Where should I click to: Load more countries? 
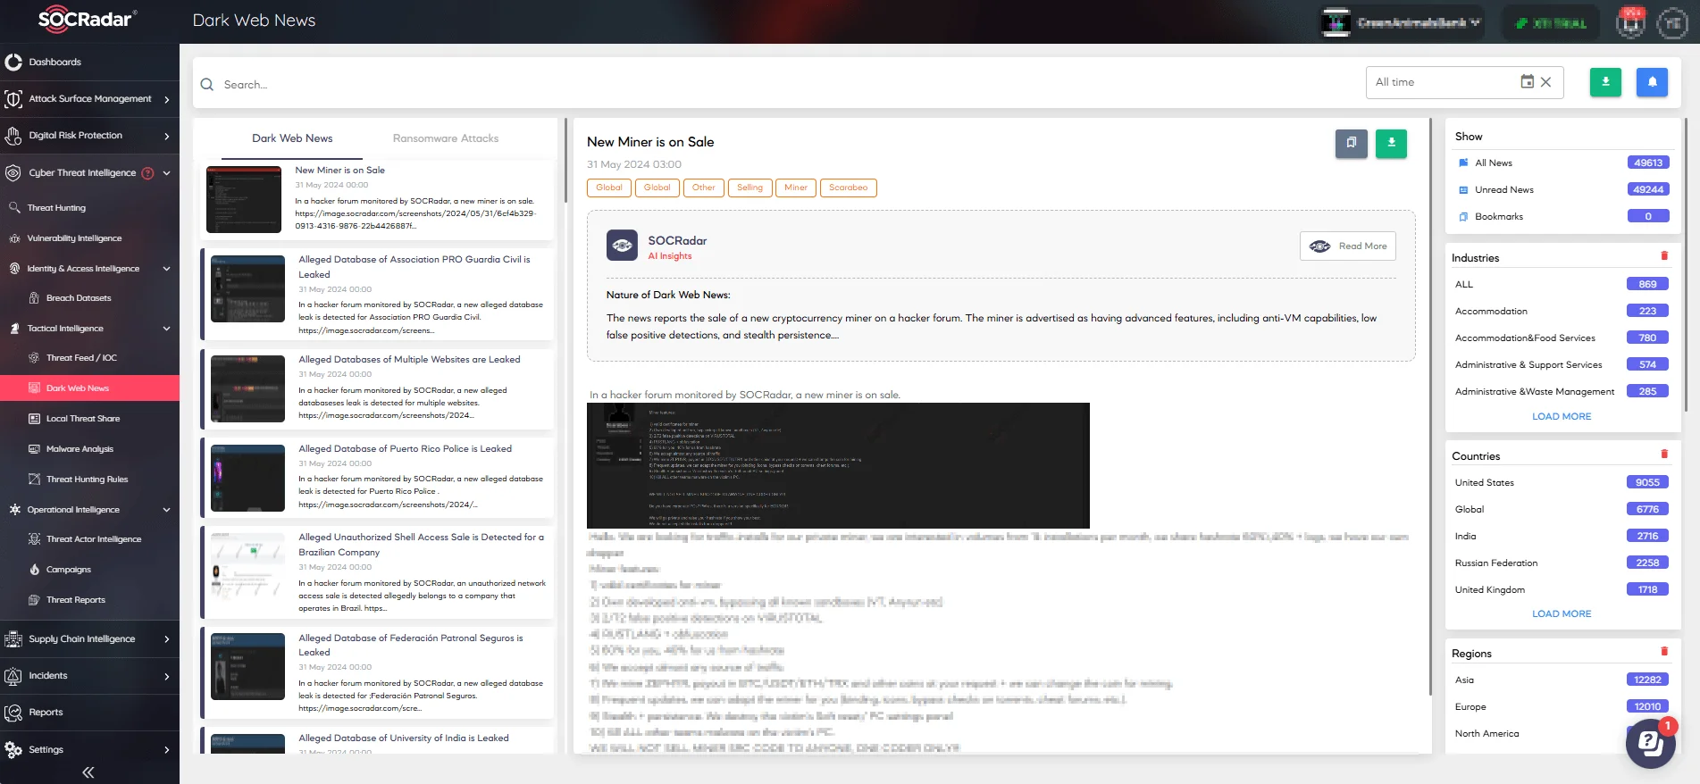tap(1562, 613)
